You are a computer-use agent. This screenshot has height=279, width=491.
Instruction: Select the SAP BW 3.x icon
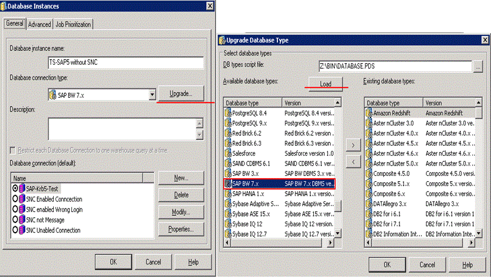(228, 173)
